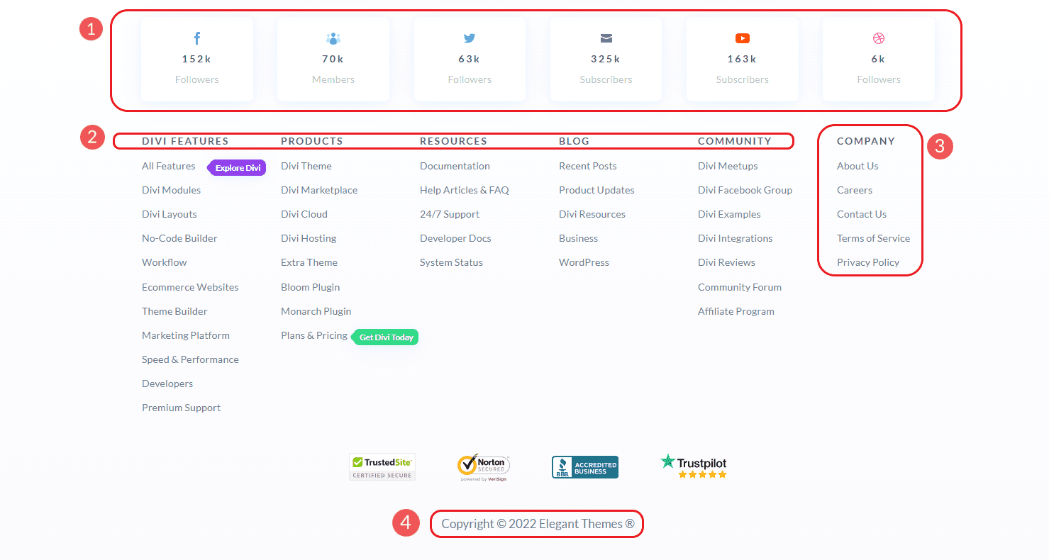
Task: Click the Explore Divi button
Action: tap(236, 167)
